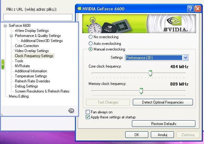Collapse the GeForce 6600 tree node
Viewport: 204px width, 144px height.
tap(5, 26)
